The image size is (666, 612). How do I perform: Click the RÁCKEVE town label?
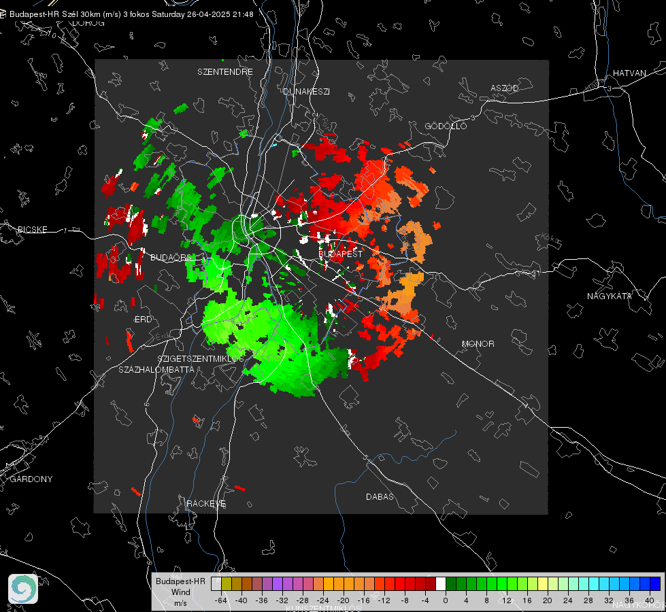(x=206, y=503)
